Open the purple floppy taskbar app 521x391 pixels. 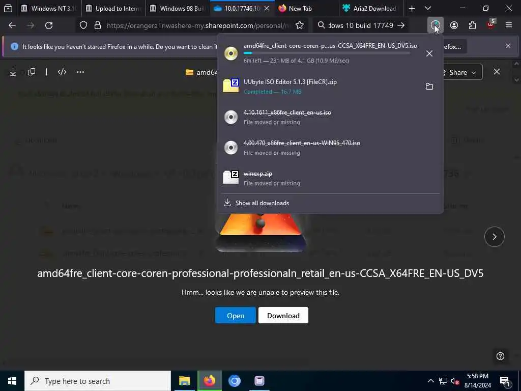point(259,381)
